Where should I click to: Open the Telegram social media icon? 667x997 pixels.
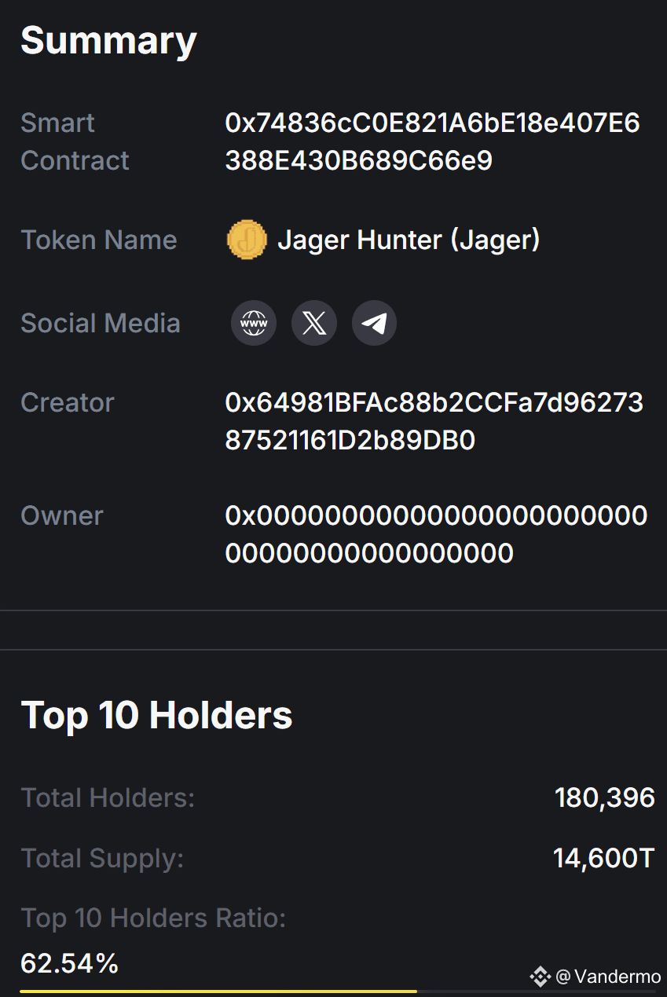374,323
